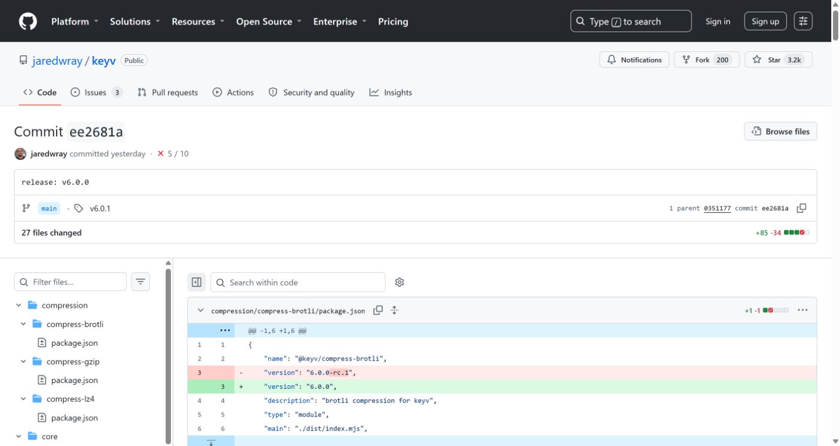
Task: View the failed checks status 5 / 10
Action: (173, 154)
